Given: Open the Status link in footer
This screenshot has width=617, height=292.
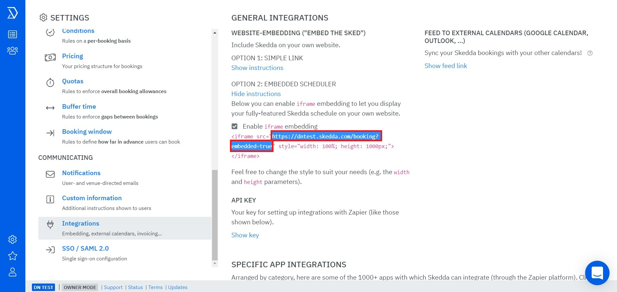Looking at the screenshot, I should pos(135,287).
